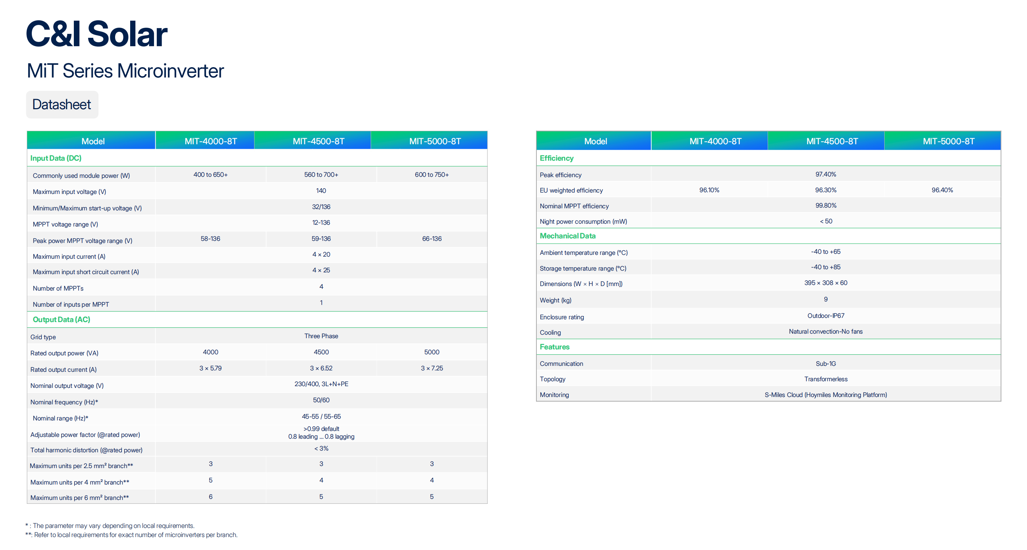Screen dimensions: 1027x550
Task: Click the Efficiency section heading
Action: (x=556, y=158)
